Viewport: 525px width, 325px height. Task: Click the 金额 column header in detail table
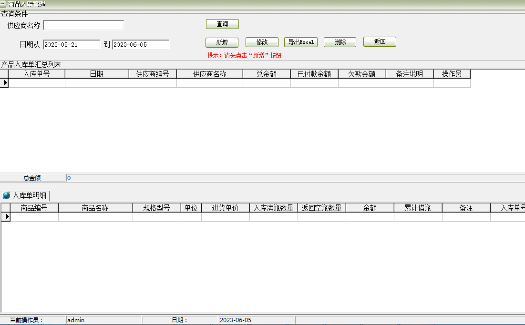[370, 208]
